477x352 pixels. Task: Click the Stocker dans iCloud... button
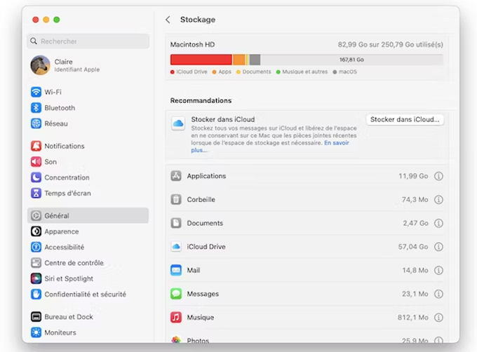[405, 119]
